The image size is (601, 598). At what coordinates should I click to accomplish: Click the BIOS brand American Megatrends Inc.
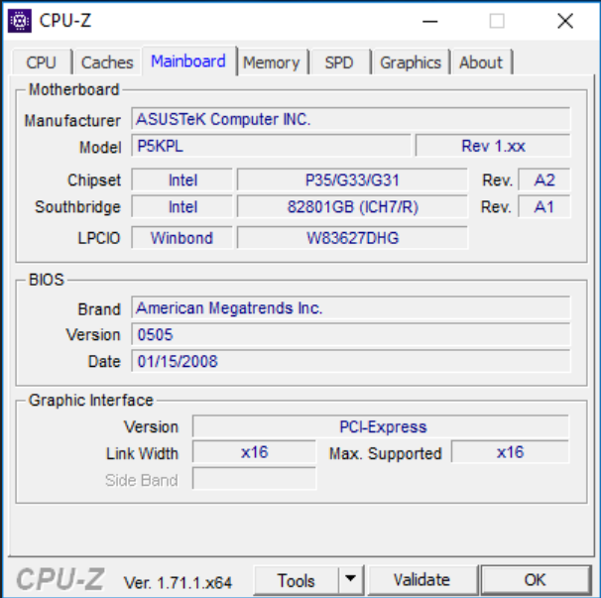(x=351, y=307)
